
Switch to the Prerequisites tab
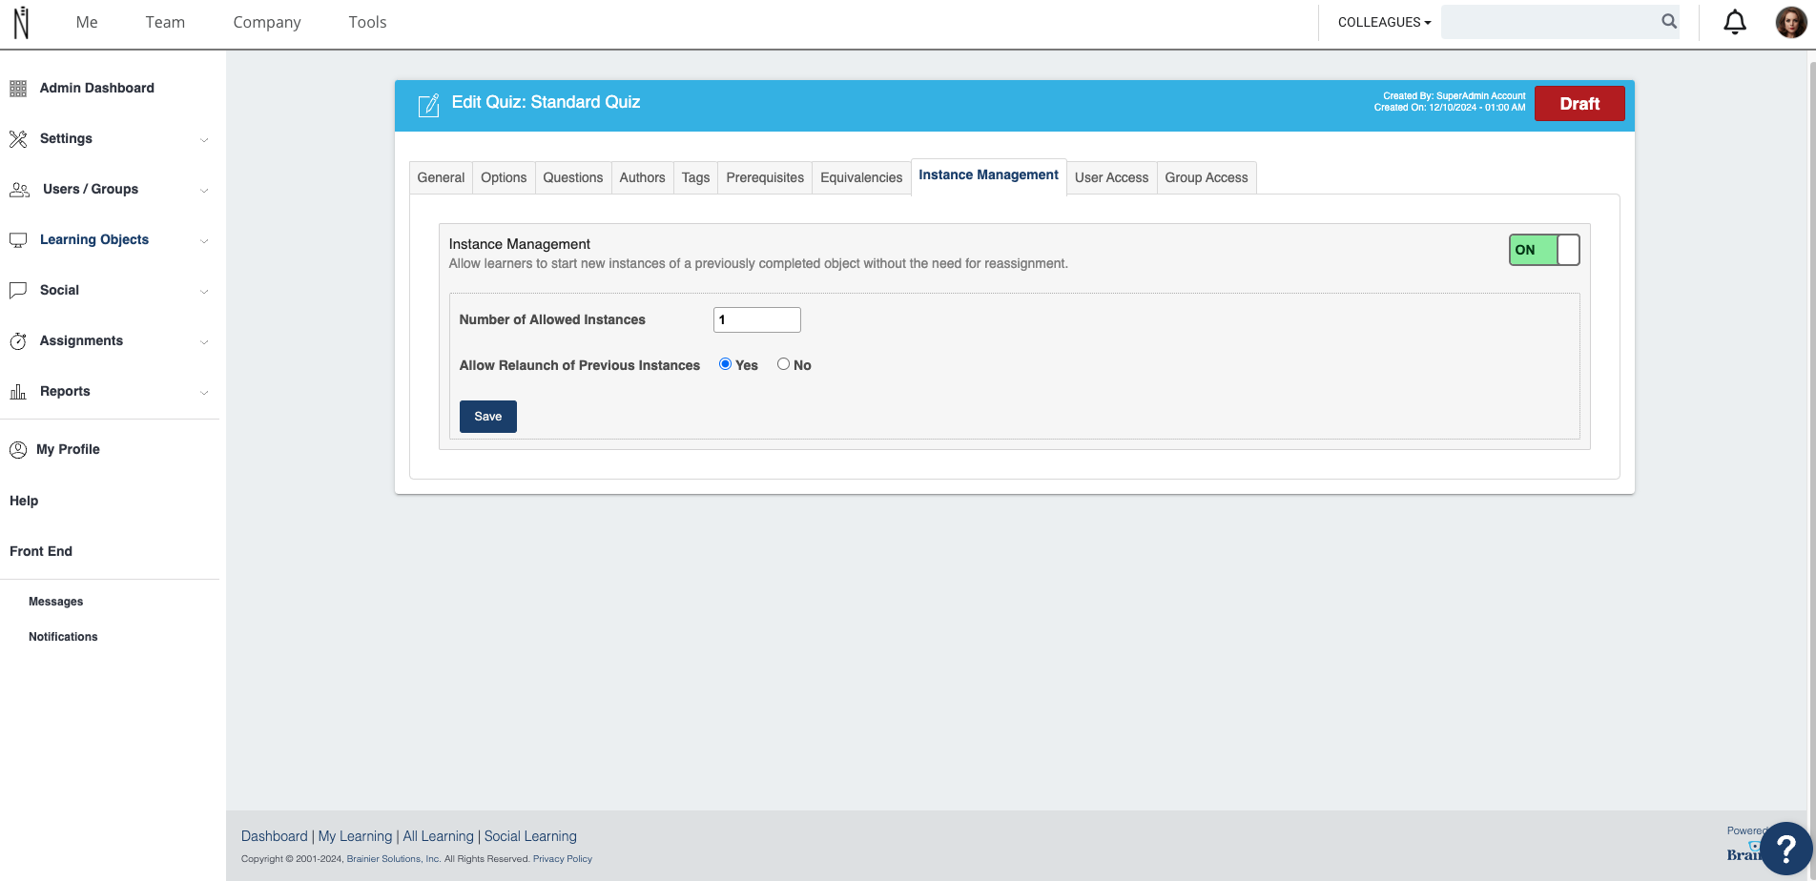click(765, 177)
